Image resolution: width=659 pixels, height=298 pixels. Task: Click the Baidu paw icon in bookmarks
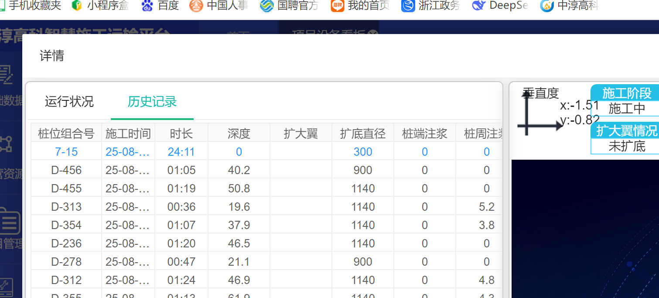pyautogui.click(x=148, y=6)
